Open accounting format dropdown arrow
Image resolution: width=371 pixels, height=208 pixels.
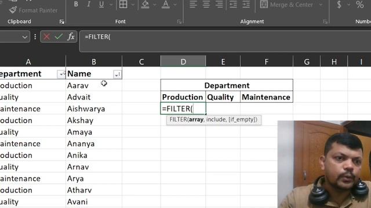point(349,5)
